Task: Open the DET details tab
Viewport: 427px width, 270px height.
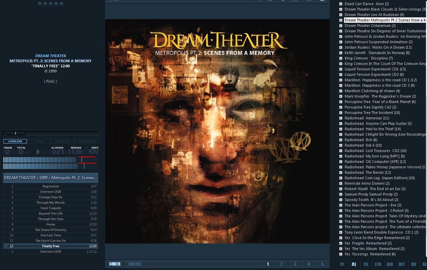Action: pos(402,264)
